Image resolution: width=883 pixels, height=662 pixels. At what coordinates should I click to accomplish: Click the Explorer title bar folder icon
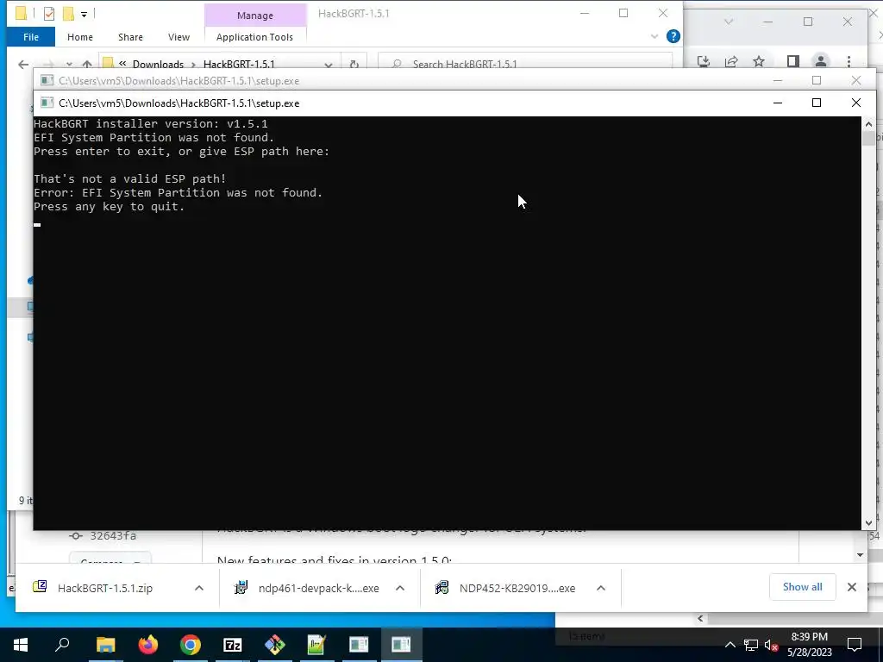[21, 13]
